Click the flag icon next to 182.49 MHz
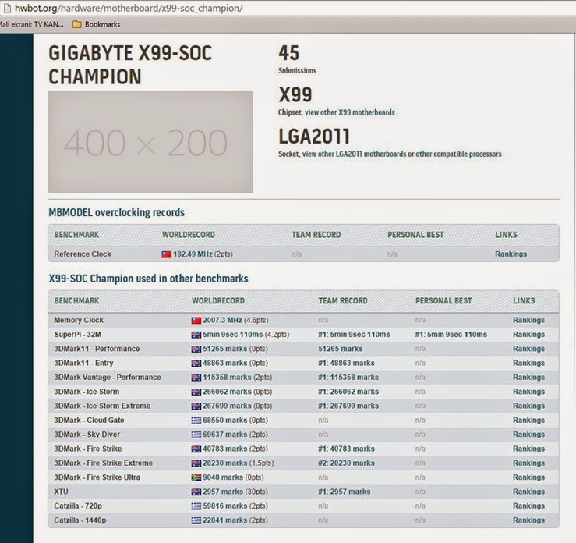 click(166, 254)
